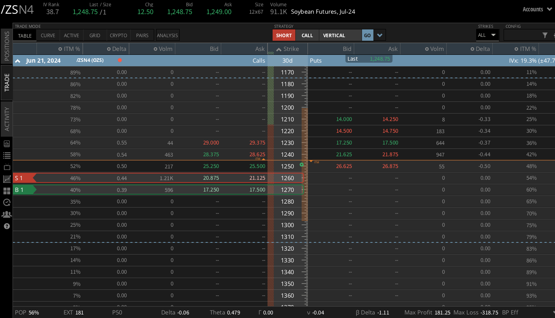The height and width of the screenshot is (318, 555).
Task: Switch to TABLE trade mode
Action: coord(25,35)
